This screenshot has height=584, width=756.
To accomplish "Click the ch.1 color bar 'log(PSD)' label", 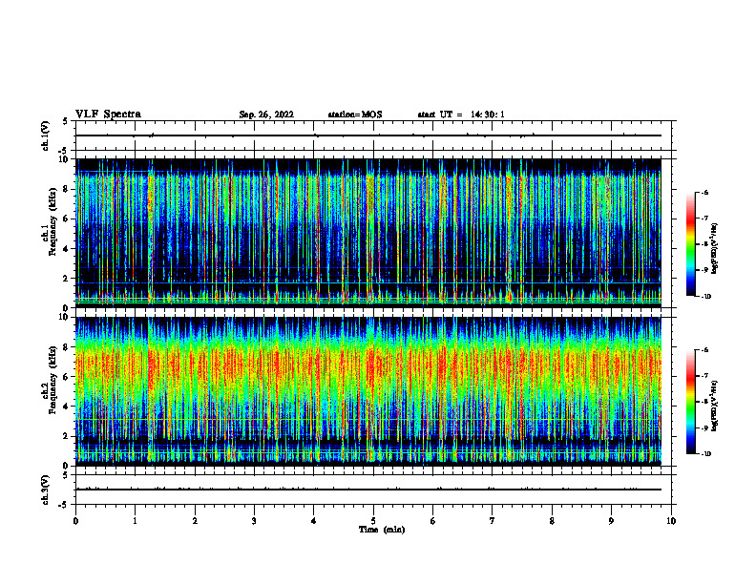I will pos(715,248).
